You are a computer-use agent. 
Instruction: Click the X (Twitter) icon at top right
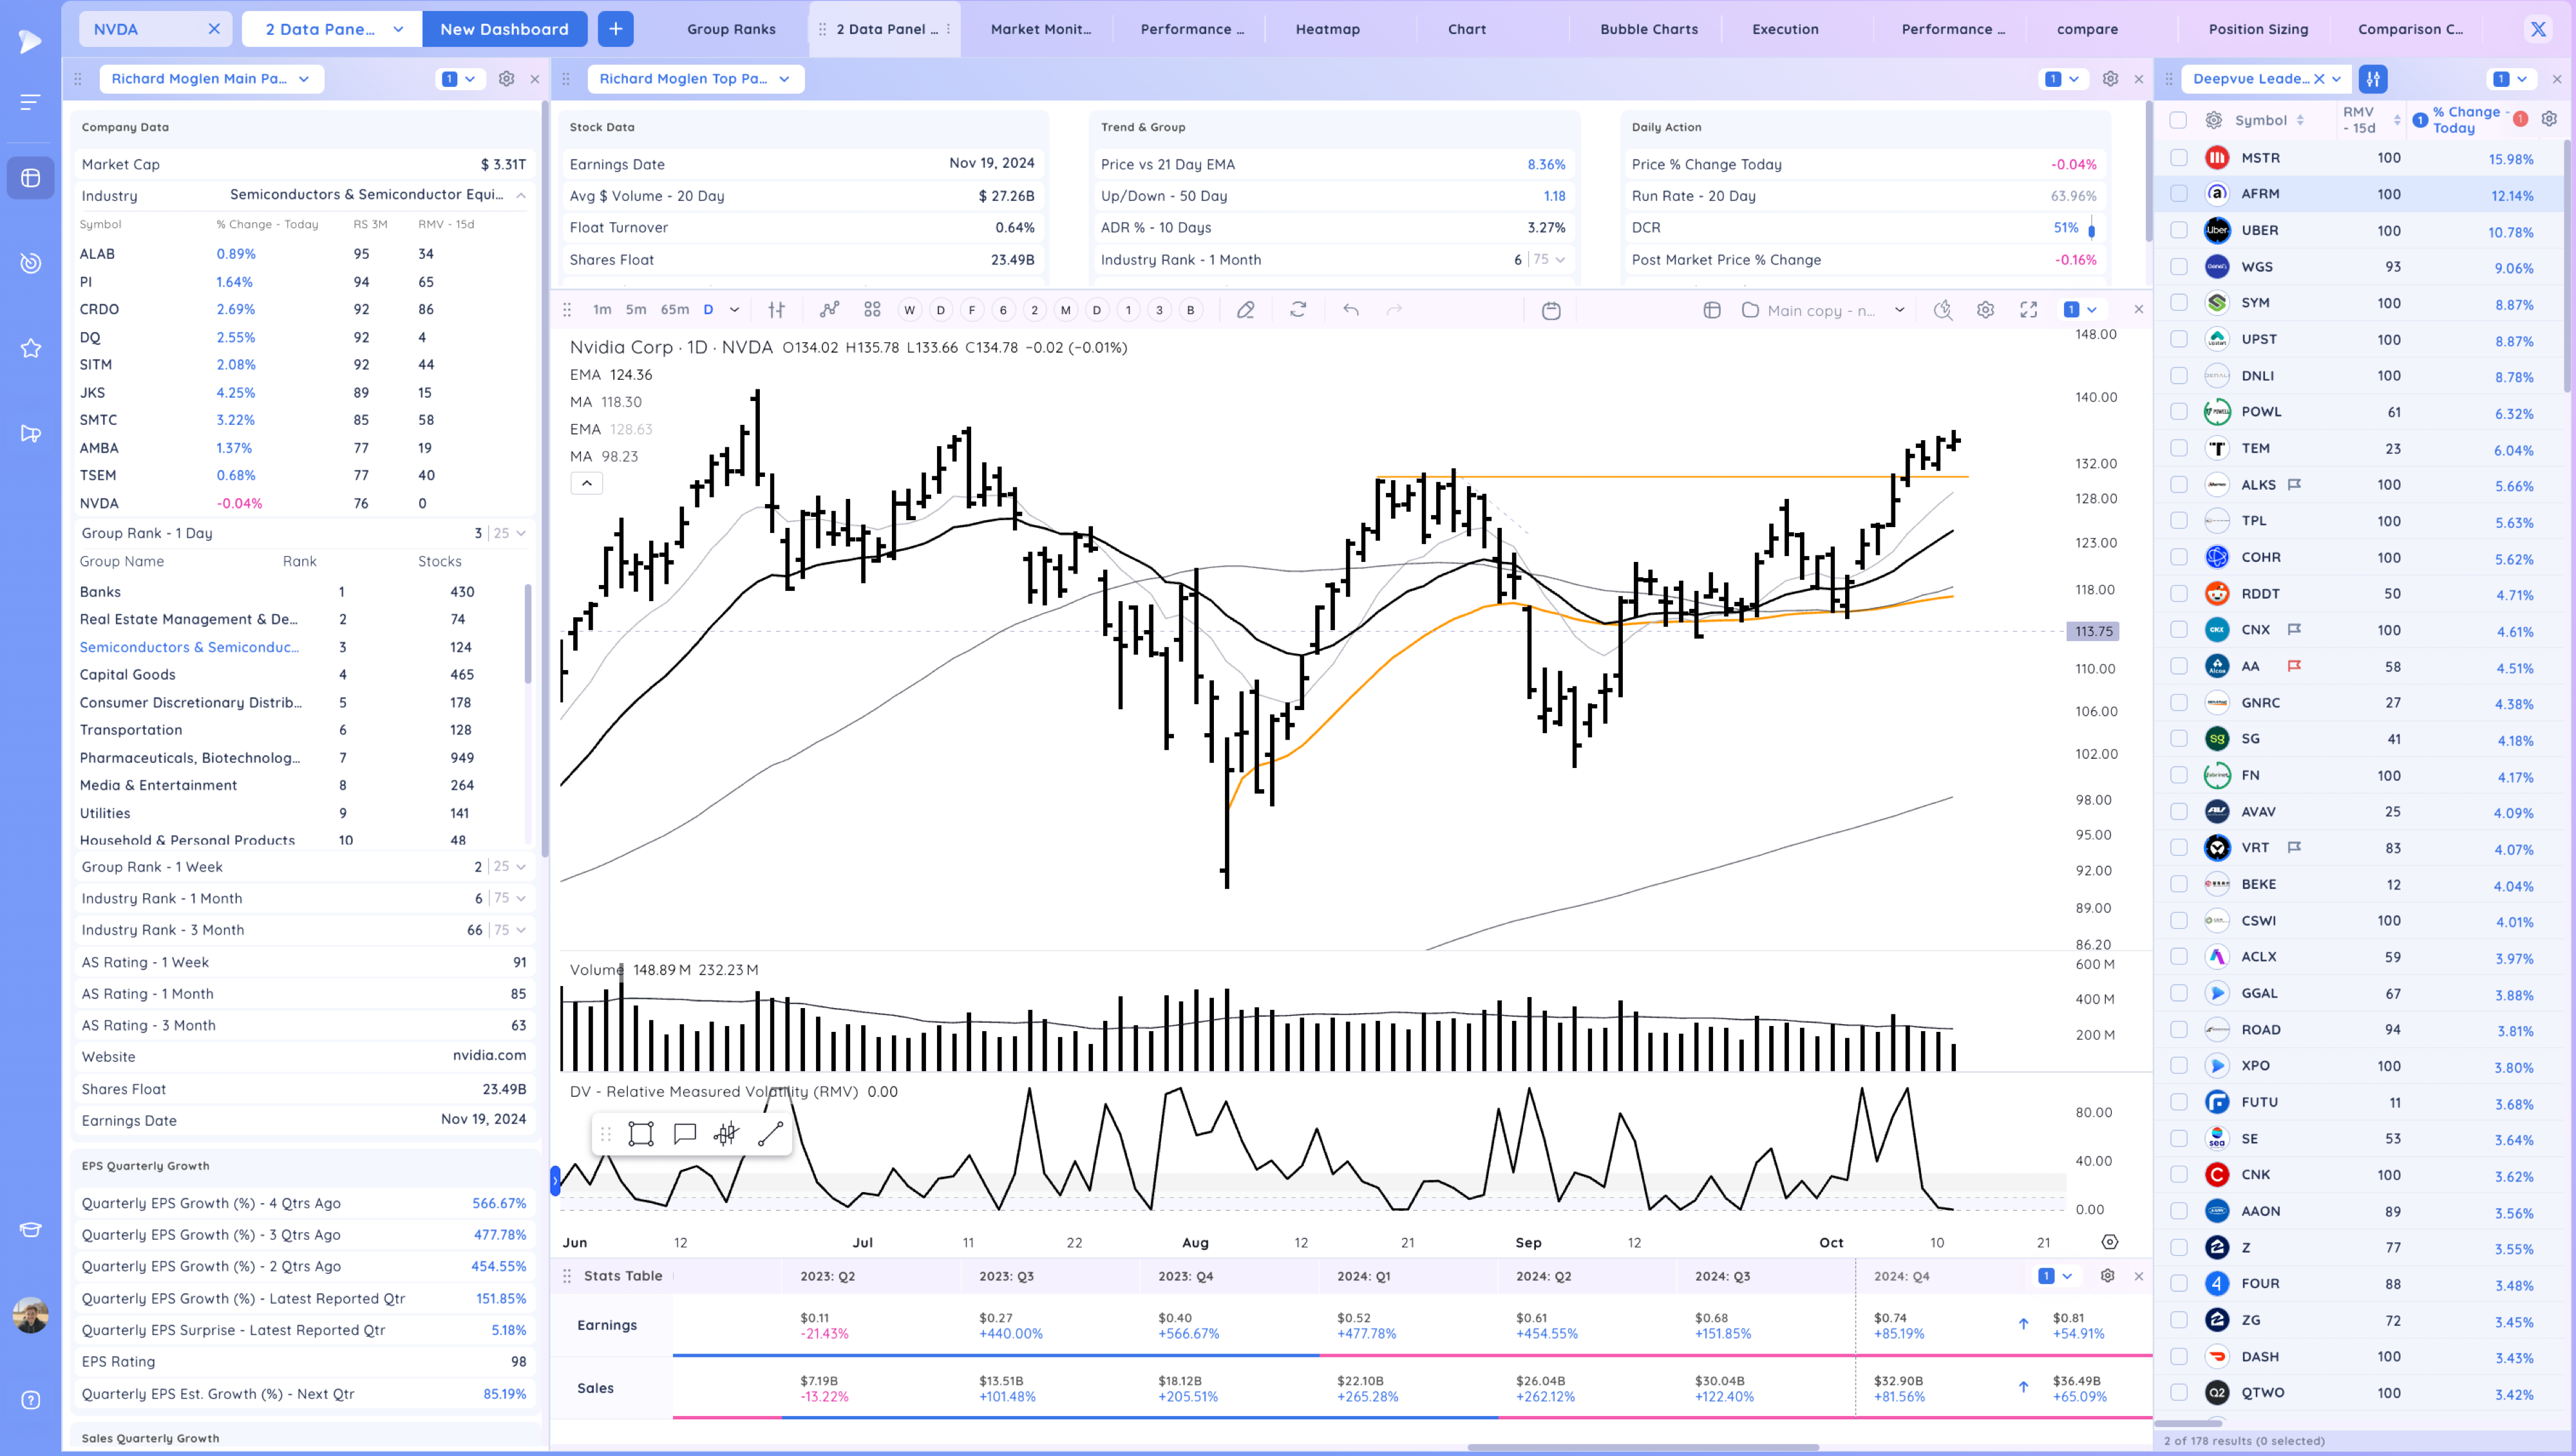click(2537, 29)
